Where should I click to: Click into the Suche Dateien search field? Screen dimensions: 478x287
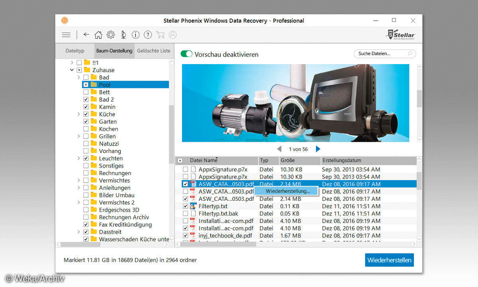384,53
